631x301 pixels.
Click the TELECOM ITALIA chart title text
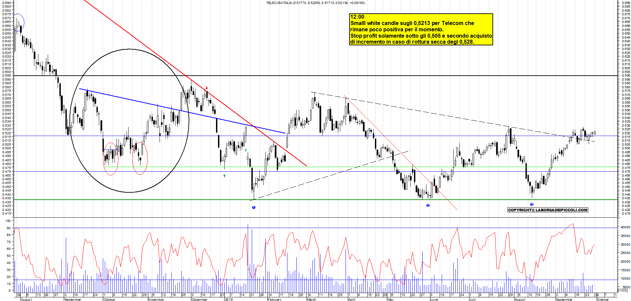click(x=315, y=3)
